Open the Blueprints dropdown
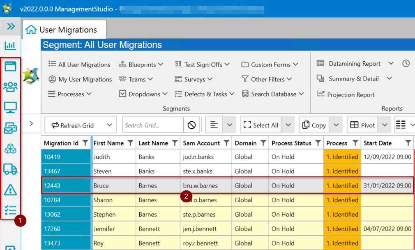415x250 pixels. 141,64
